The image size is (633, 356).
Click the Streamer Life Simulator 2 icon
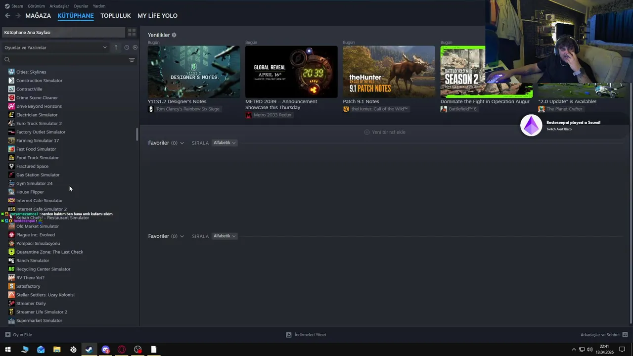click(x=11, y=312)
